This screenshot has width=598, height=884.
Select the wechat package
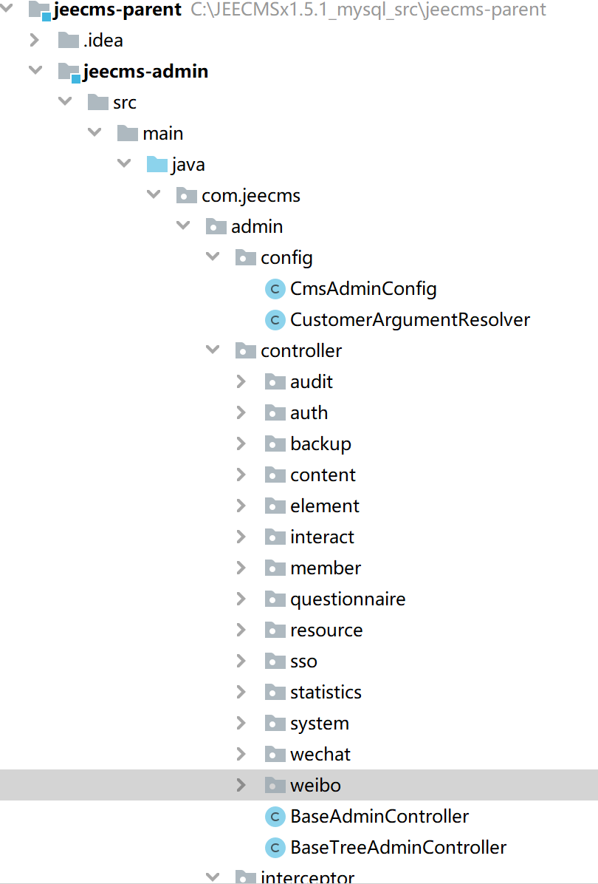click(x=320, y=754)
